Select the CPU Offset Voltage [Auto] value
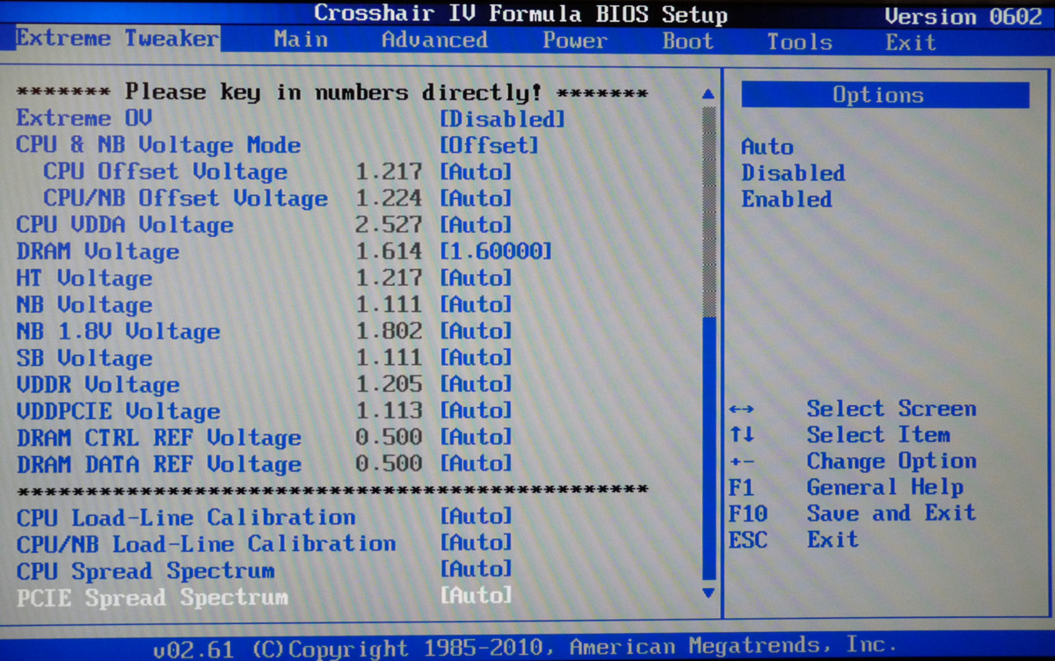The height and width of the screenshot is (661, 1055). (476, 171)
